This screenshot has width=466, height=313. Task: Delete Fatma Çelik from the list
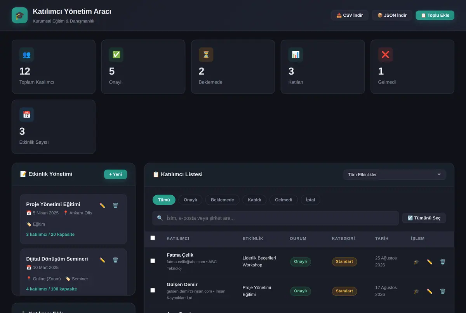pos(443,262)
